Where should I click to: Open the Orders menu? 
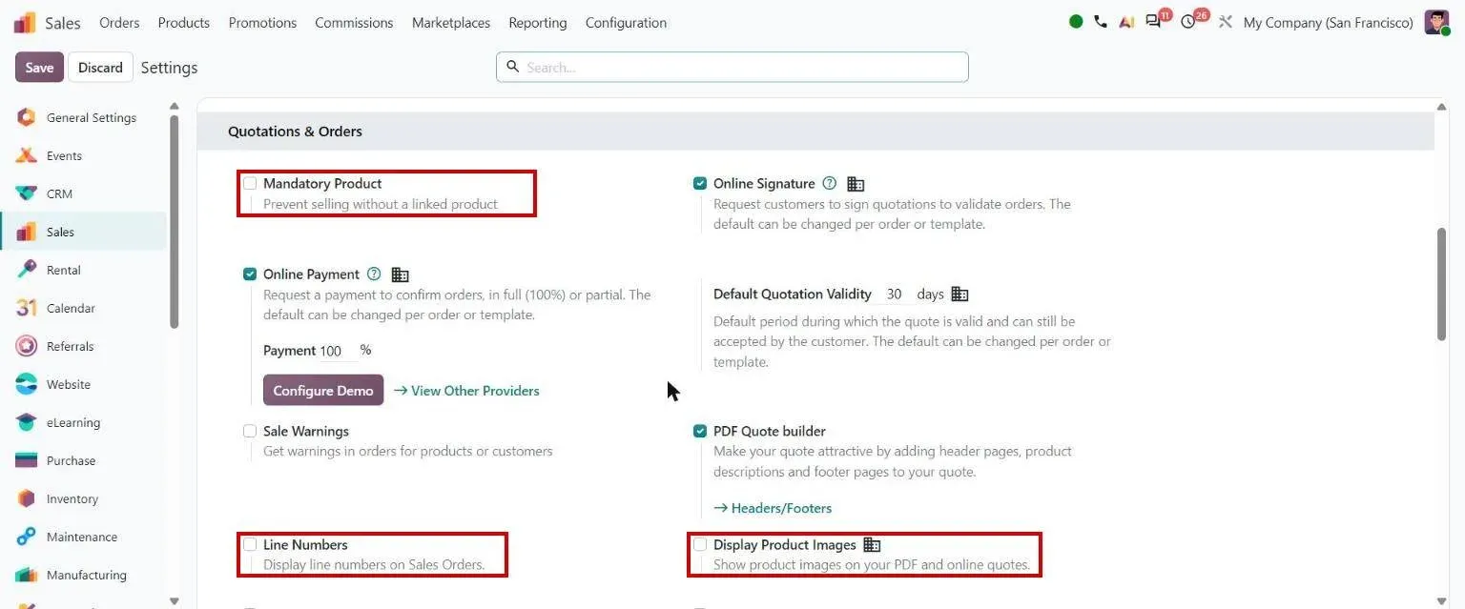click(x=119, y=22)
